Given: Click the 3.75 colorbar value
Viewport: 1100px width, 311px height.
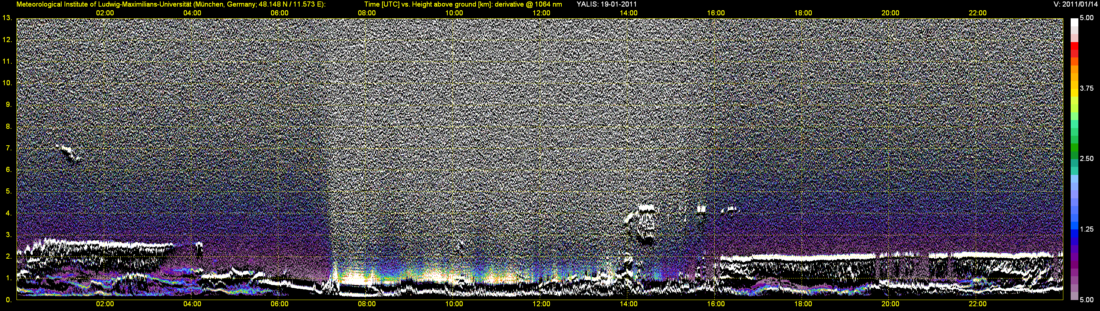Looking at the screenshot, I should pyautogui.click(x=1087, y=88).
